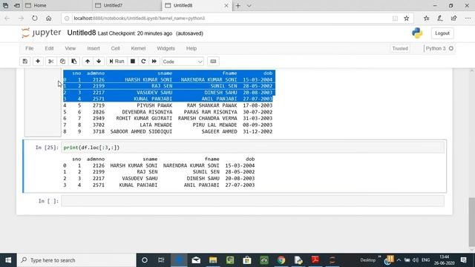Rename the notebook title Untitled8
This screenshot has height=267, width=475.
(x=82, y=33)
